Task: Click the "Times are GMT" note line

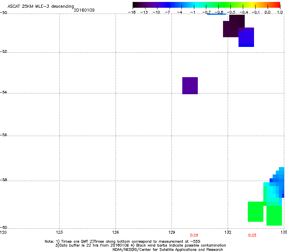Action: pyautogui.click(x=123, y=242)
